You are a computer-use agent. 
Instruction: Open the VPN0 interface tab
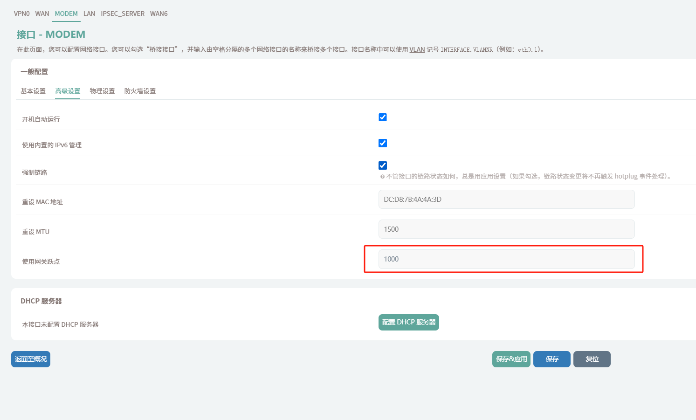pos(21,14)
